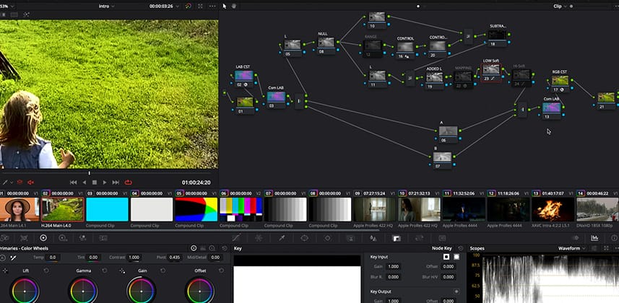Click the Gamma color wheel
This screenshot has height=303, width=619.
(x=83, y=291)
